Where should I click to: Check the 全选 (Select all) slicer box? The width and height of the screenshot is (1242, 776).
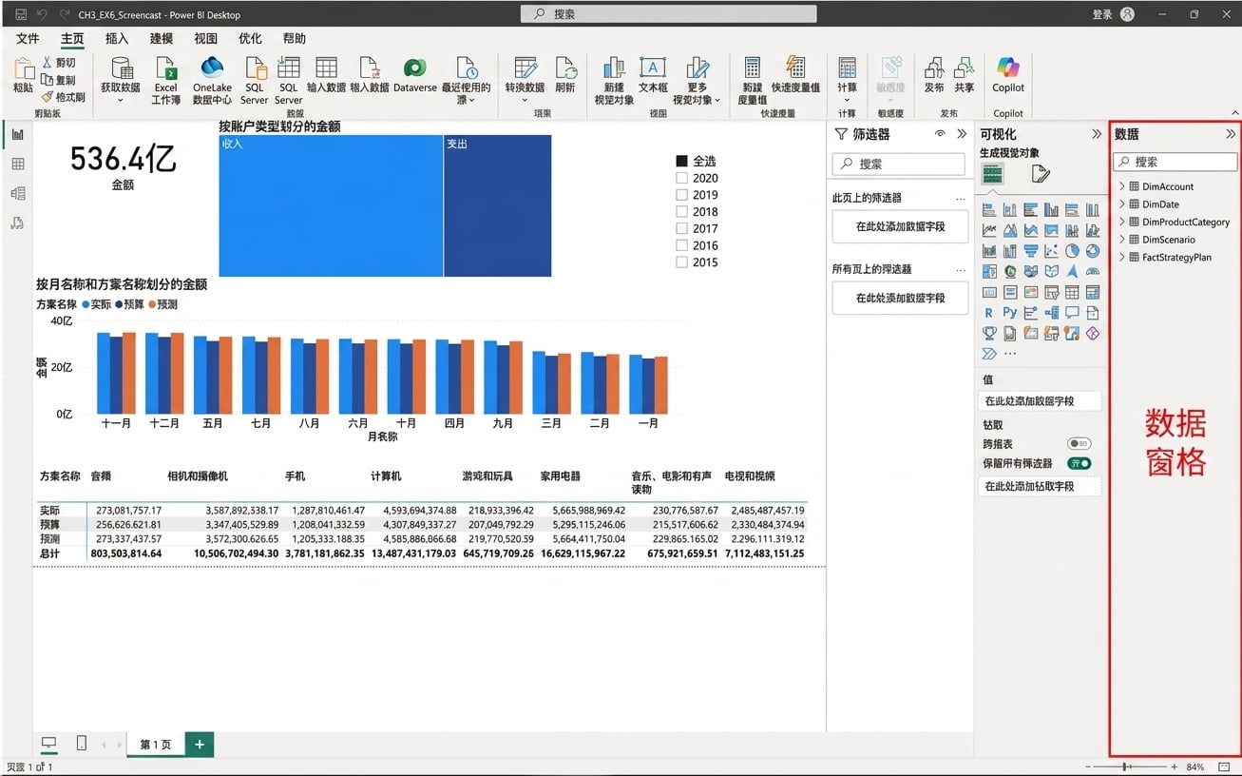click(681, 162)
